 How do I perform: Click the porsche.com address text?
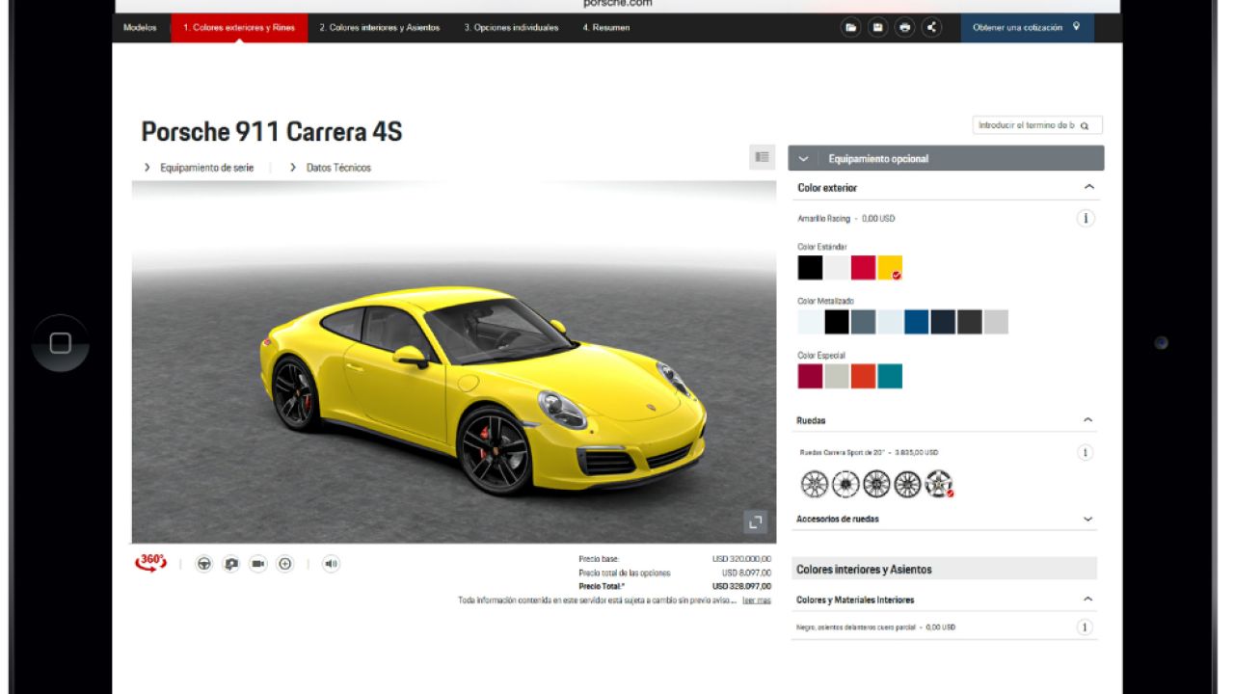pos(618,4)
